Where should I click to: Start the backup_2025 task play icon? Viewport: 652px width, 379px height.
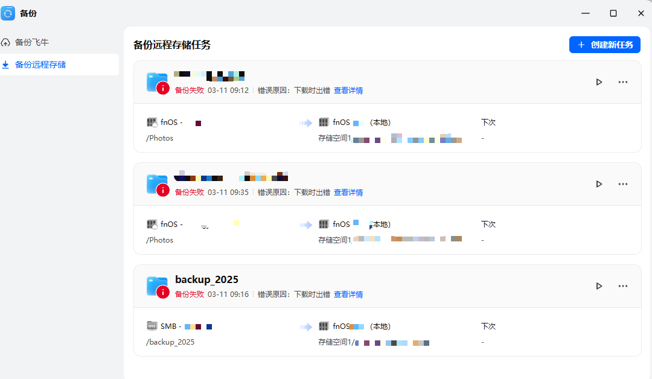click(599, 286)
